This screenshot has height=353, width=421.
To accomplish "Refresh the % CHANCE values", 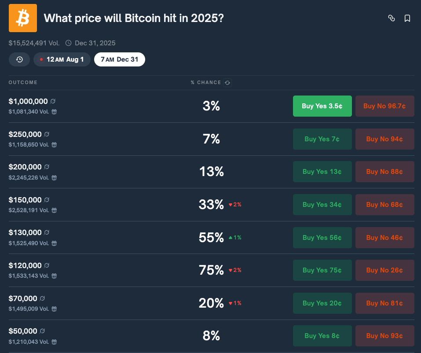I will 227,82.
